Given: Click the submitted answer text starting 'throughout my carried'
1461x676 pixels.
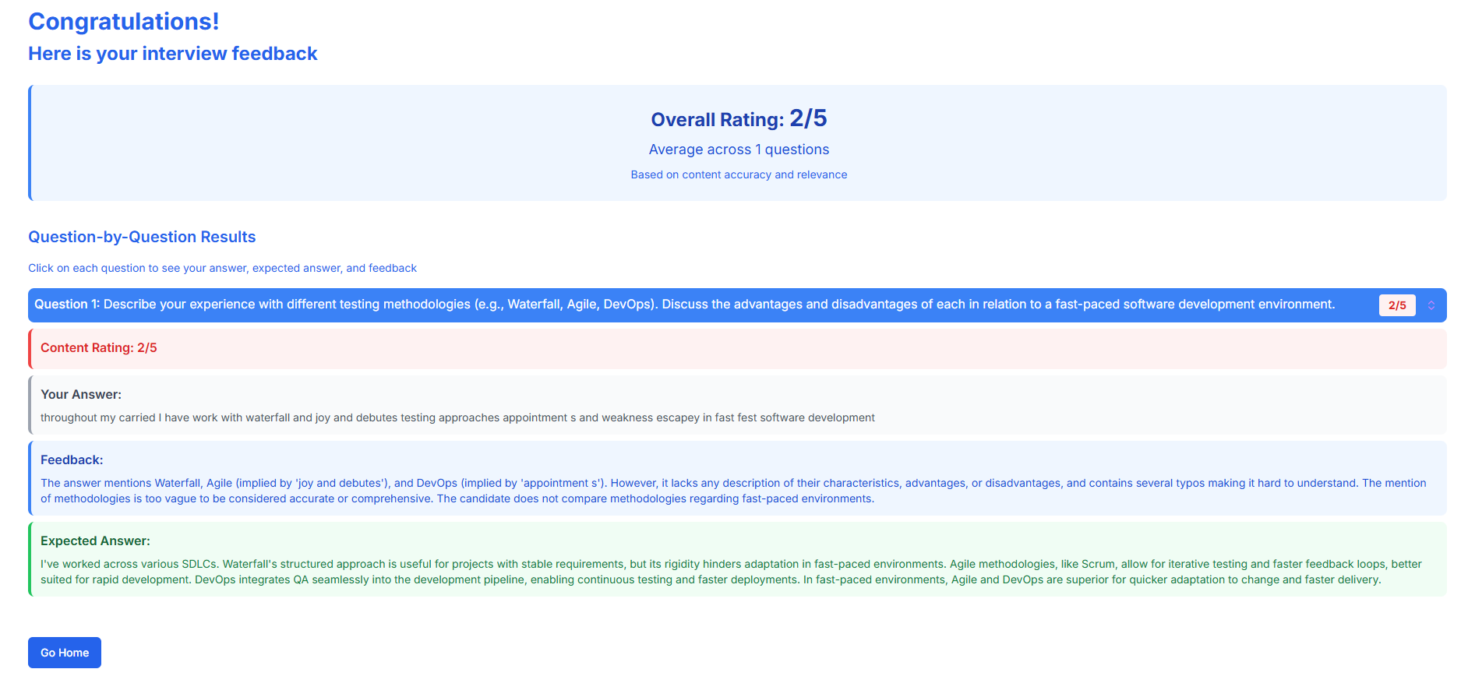Looking at the screenshot, I should [457, 418].
